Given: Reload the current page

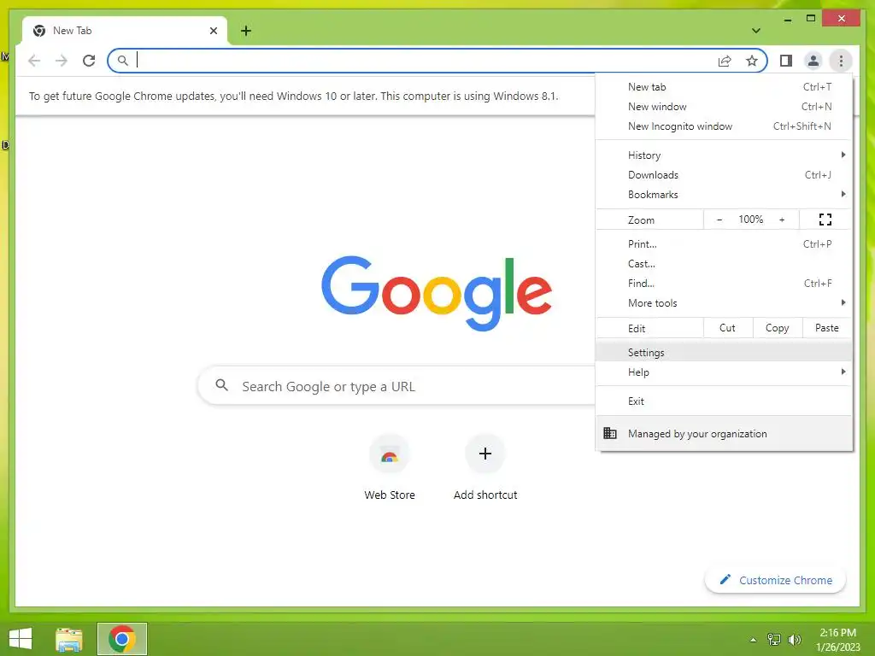Looking at the screenshot, I should (x=89, y=61).
